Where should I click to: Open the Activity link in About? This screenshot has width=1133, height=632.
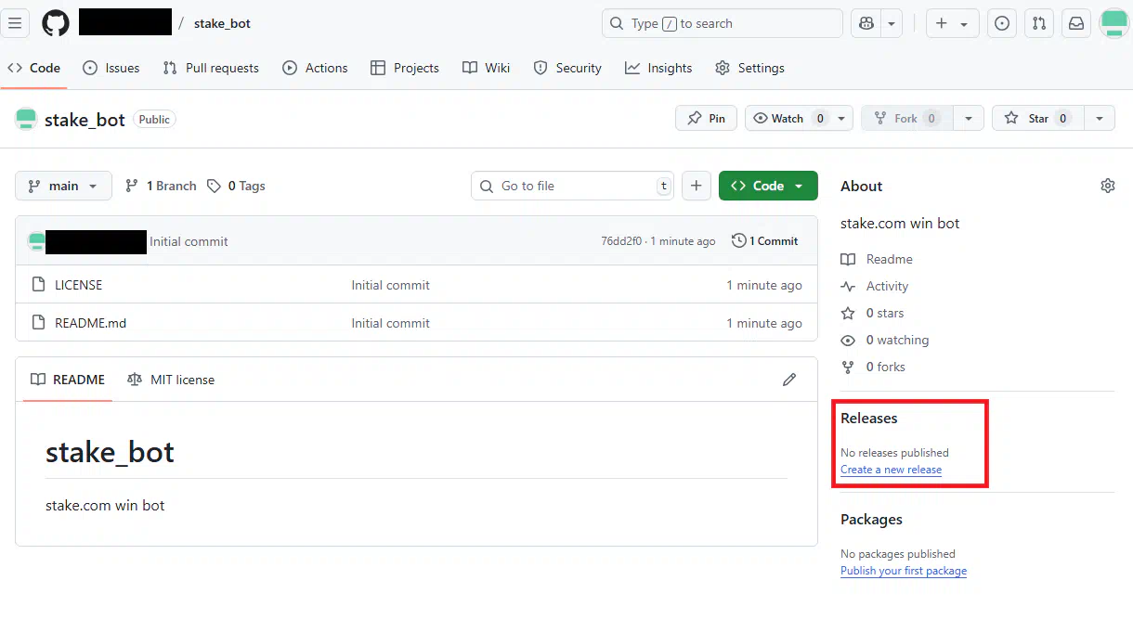coord(875,286)
